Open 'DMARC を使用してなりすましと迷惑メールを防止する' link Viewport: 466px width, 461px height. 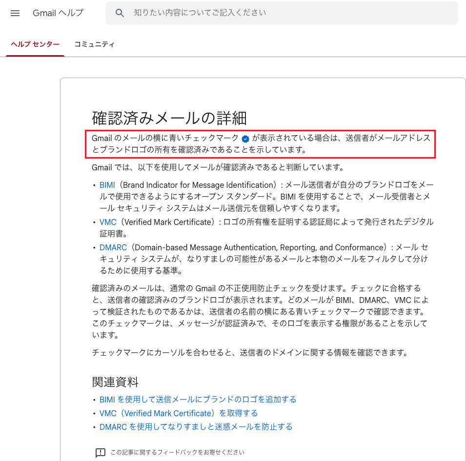coord(196,427)
